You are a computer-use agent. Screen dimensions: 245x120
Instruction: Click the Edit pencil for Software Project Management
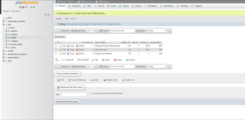(61, 46)
